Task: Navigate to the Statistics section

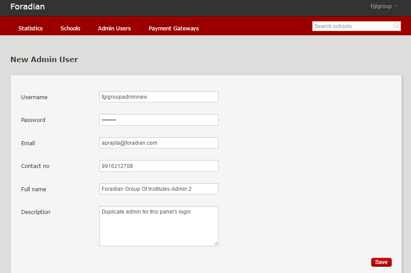Action: tap(30, 28)
